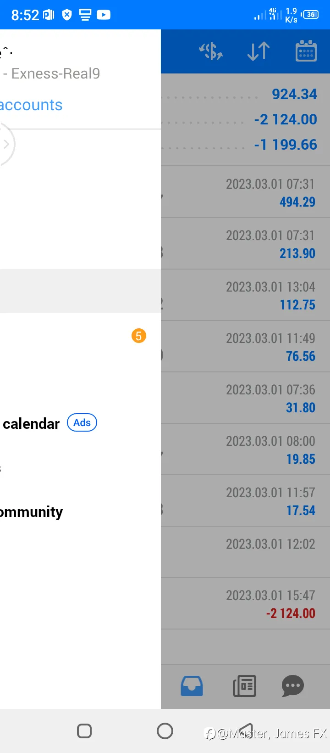Screen dimensions: 330x753
Task: Open the 494.29 trade from 07:31
Action: click(x=246, y=192)
